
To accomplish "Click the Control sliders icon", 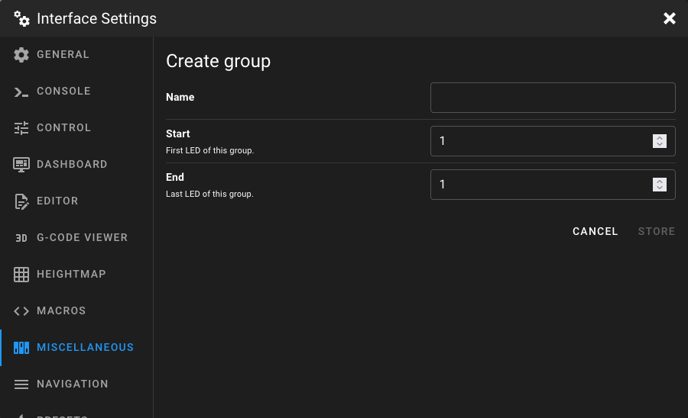I will 21,128.
